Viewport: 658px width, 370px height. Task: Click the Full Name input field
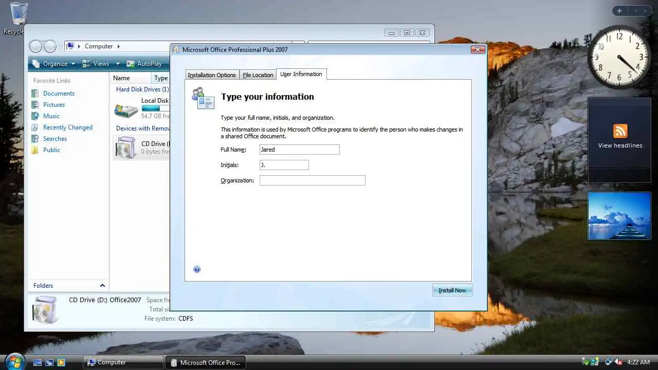coord(300,150)
